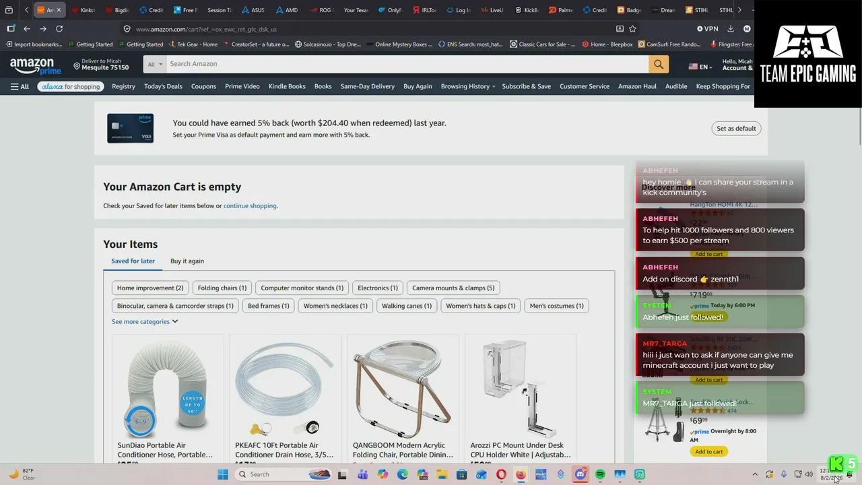Screen dimensions: 862x485
Task: Click the browser address bar URL
Action: click(x=206, y=29)
